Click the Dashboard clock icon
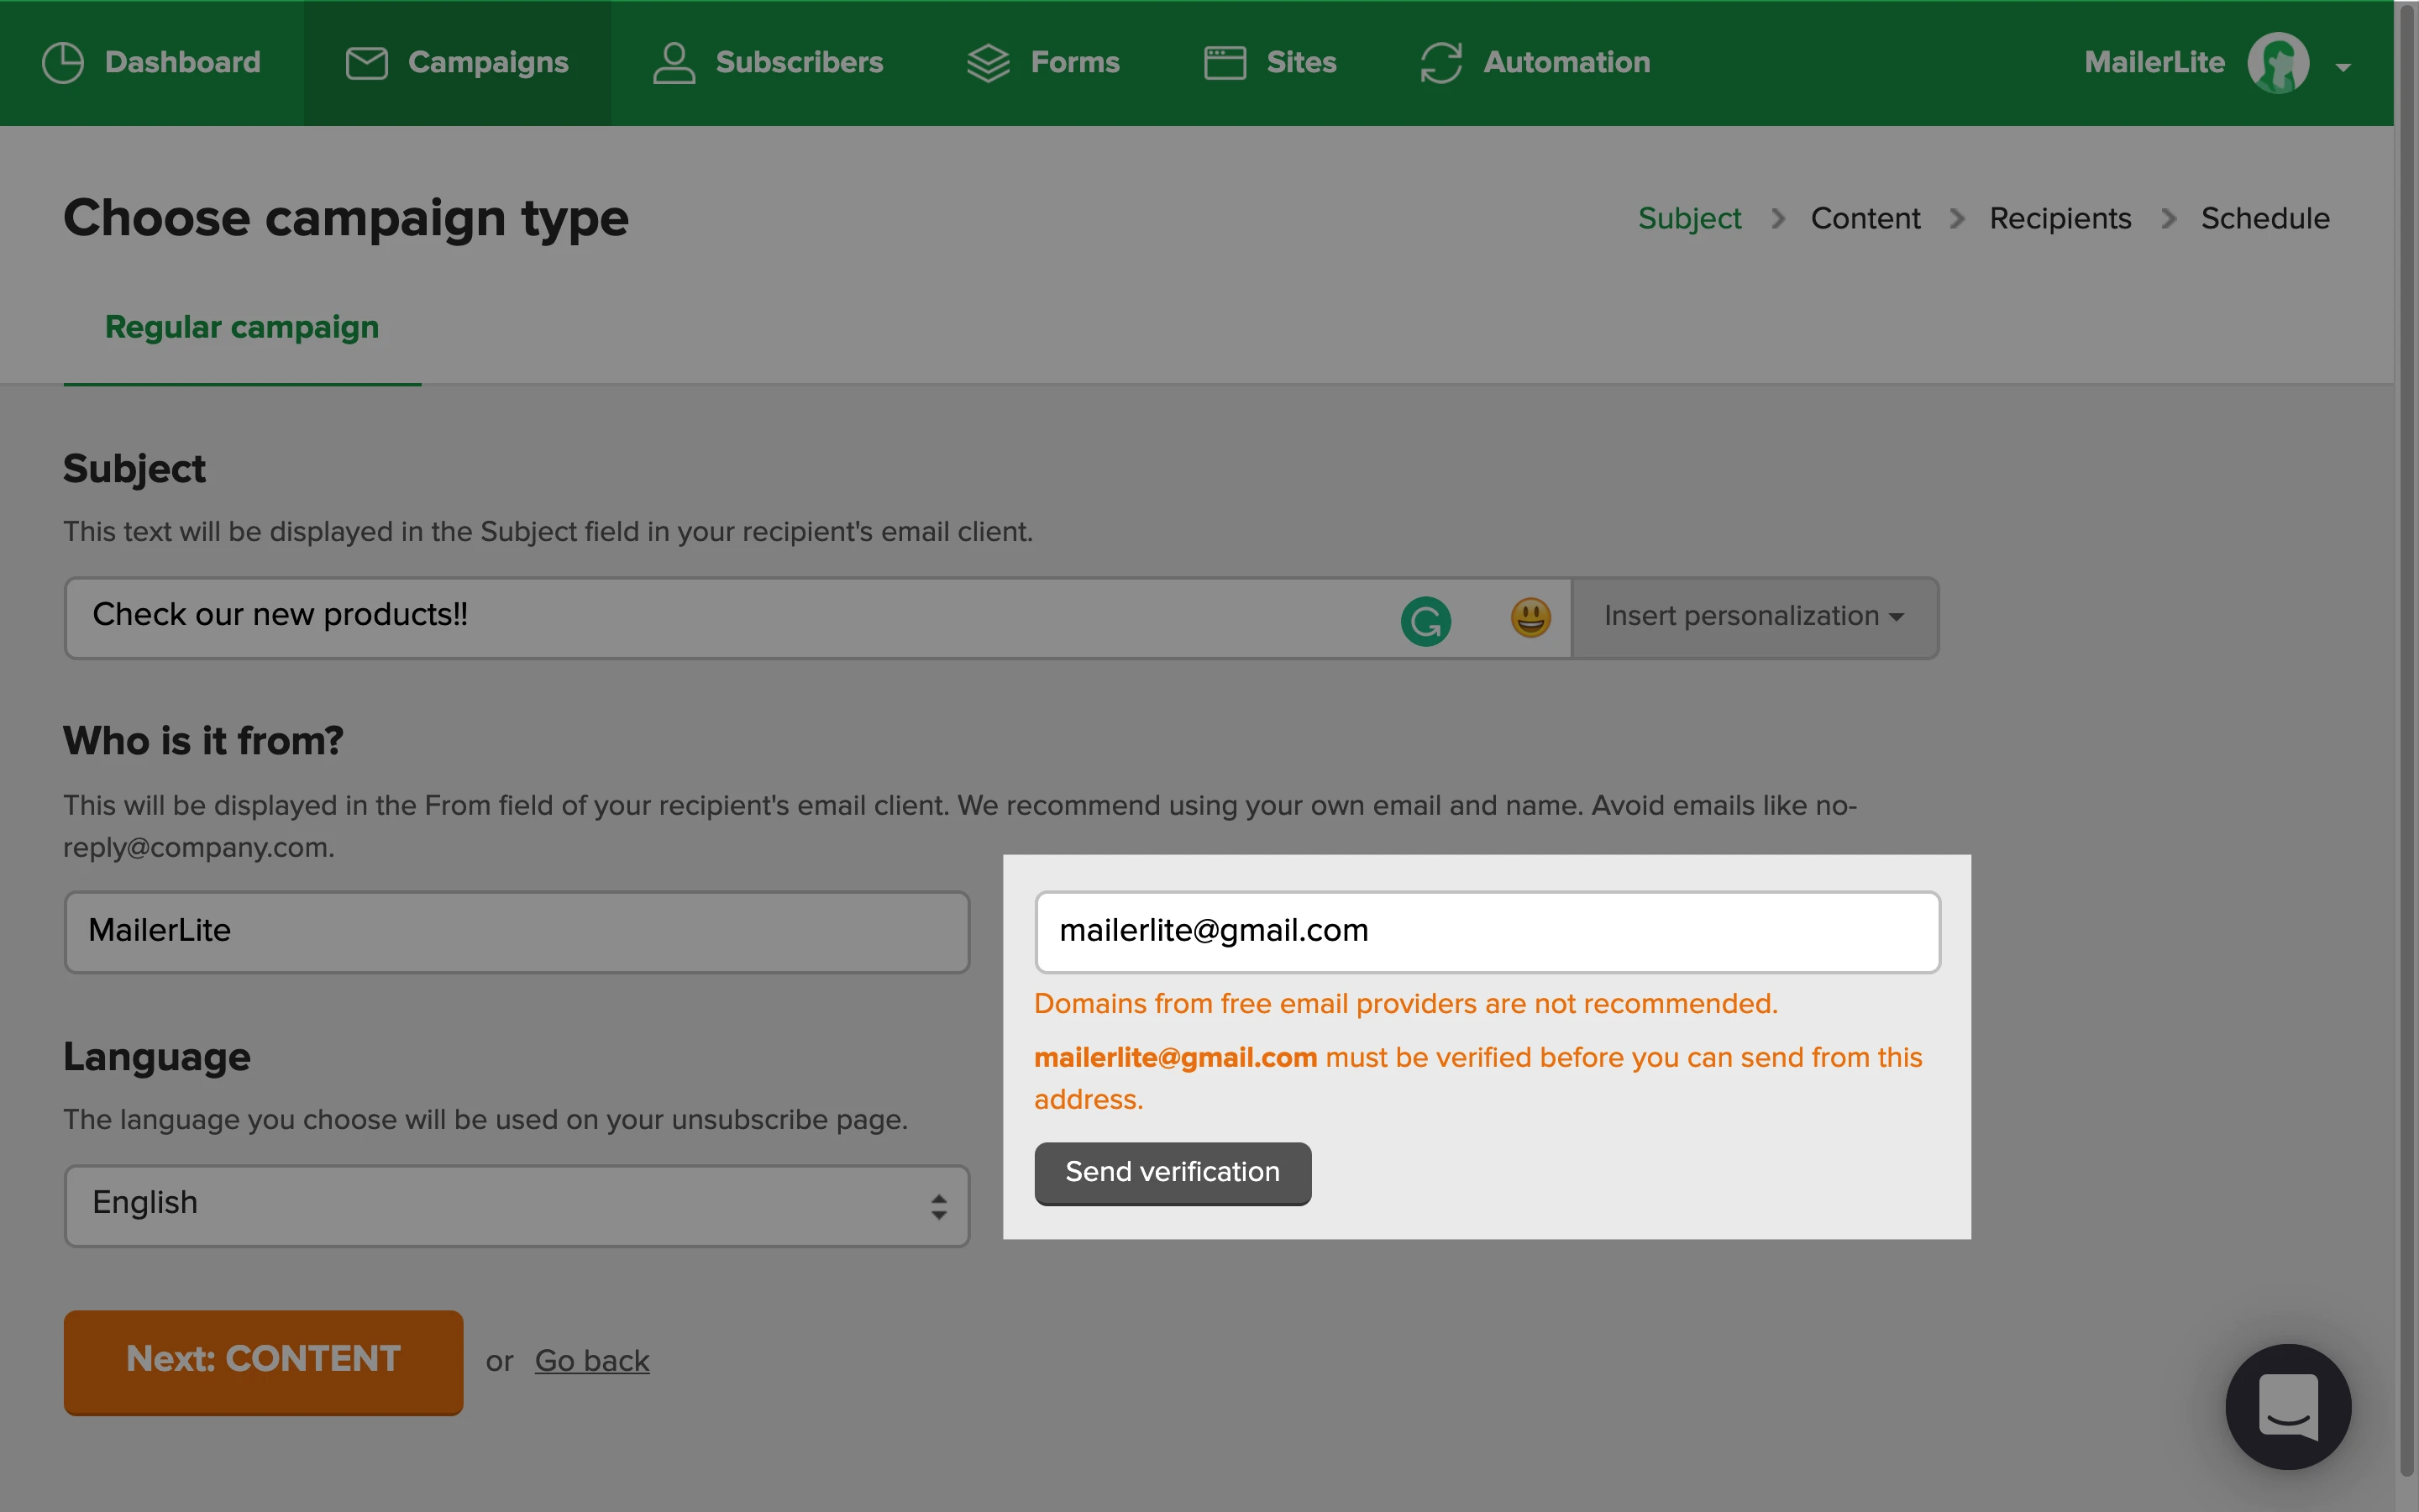 coord(63,62)
